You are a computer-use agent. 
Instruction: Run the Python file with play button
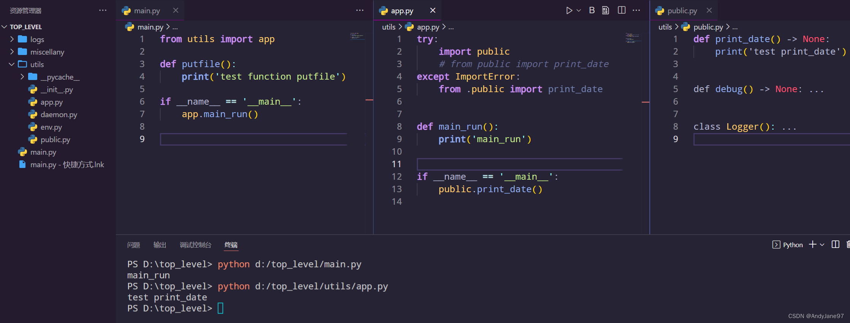569,11
